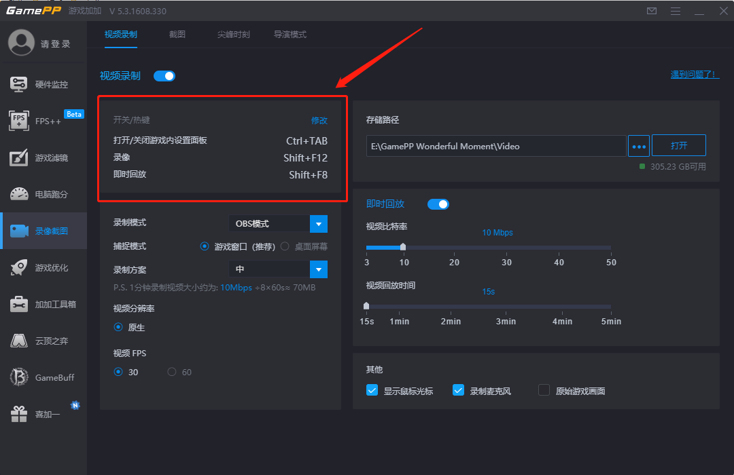The height and width of the screenshot is (475, 734).
Task: Click the Shift+F12 录像 hotkey value
Action: 305,158
